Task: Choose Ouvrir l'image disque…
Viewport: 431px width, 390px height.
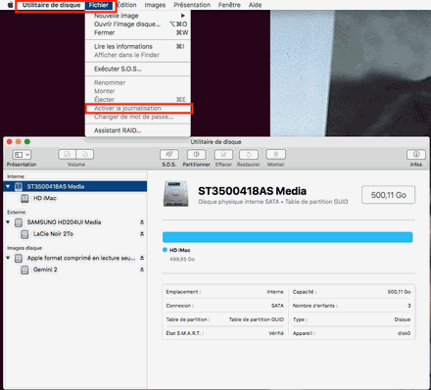Action: 138,24
